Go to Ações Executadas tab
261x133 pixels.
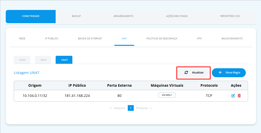tap(177, 16)
